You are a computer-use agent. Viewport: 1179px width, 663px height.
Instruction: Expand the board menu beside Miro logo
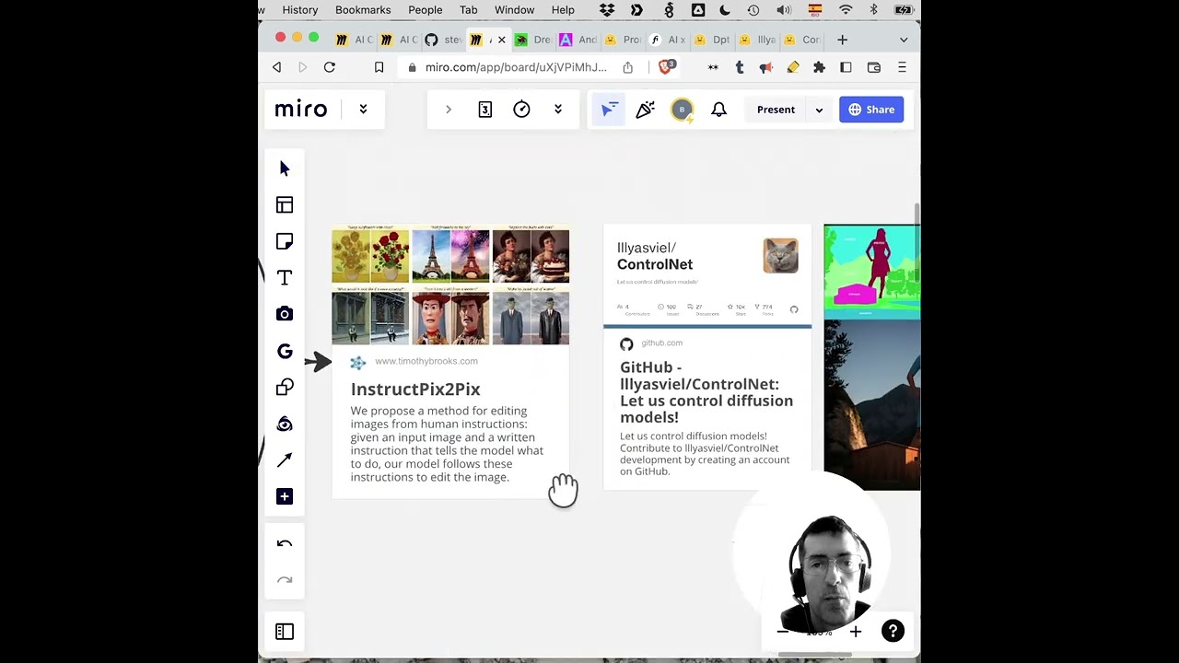[363, 109]
